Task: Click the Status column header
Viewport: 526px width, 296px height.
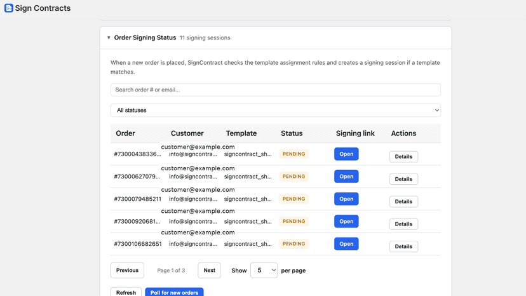Action: [292, 133]
